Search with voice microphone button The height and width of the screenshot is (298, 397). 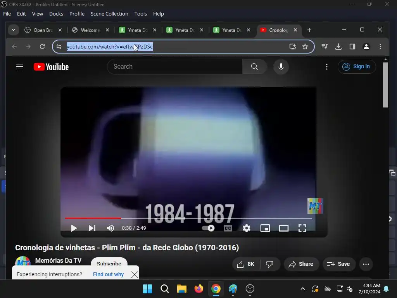click(x=281, y=67)
